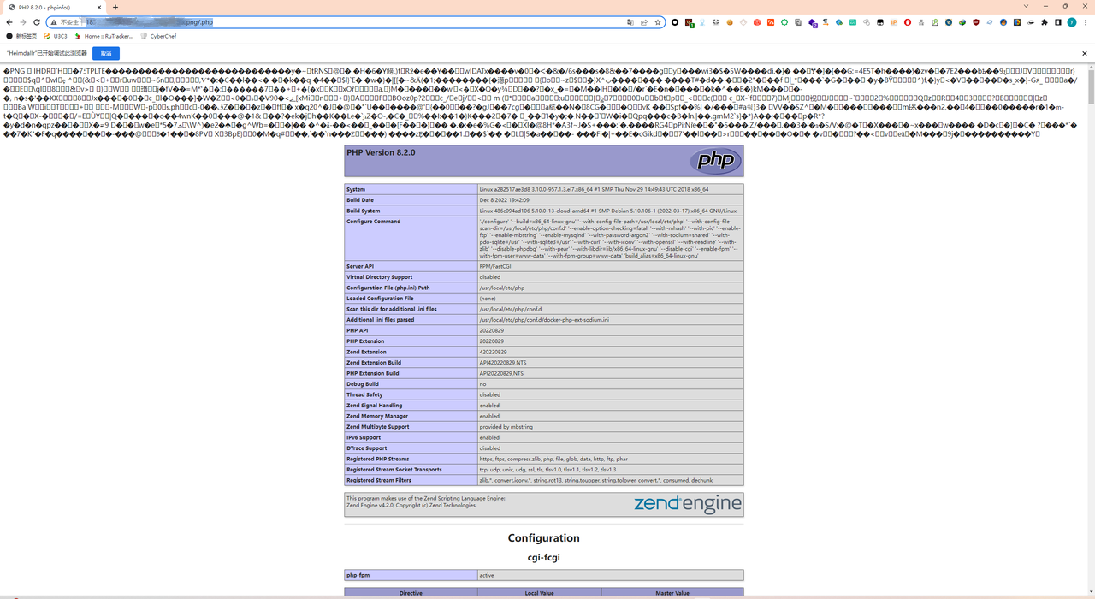The height and width of the screenshot is (599, 1095).
Task: Open the red O extension icon
Action: [908, 22]
